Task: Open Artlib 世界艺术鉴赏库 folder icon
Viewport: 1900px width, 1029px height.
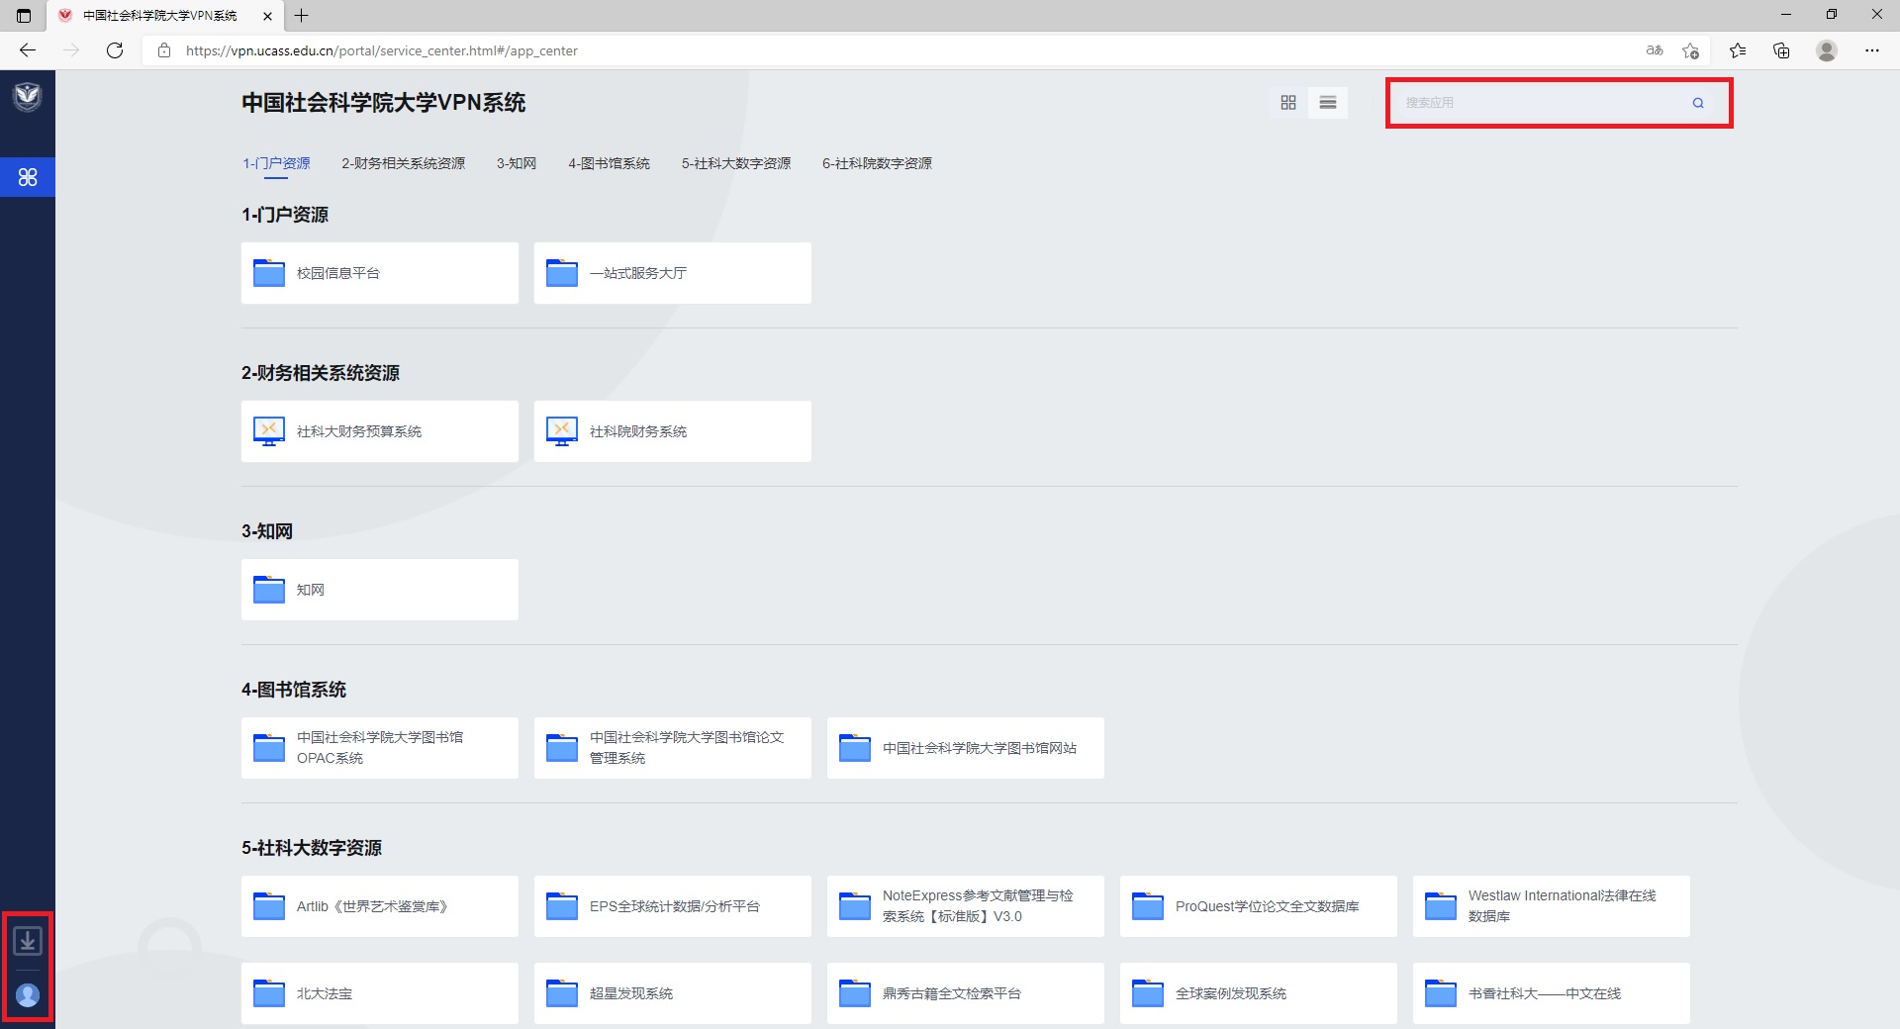Action: (269, 906)
